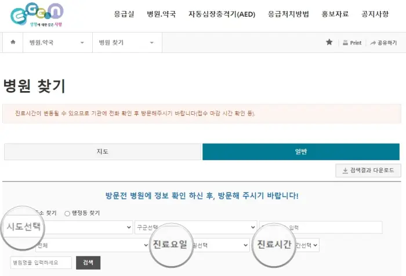The width and height of the screenshot is (406, 276).
Task: Click the address input field beside 구군선택
Action: tap(321, 227)
